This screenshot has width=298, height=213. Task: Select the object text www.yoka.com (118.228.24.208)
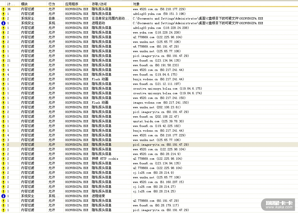[x=157, y=32]
